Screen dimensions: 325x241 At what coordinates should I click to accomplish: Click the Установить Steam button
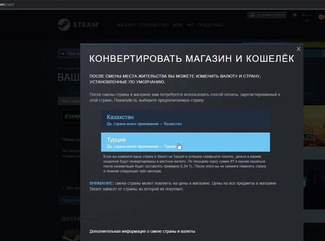click(x=267, y=15)
